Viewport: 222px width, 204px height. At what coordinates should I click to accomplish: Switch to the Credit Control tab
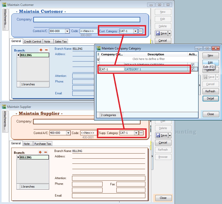pos(33,42)
